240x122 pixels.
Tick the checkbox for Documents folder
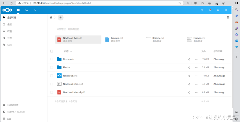[x=52, y=59]
